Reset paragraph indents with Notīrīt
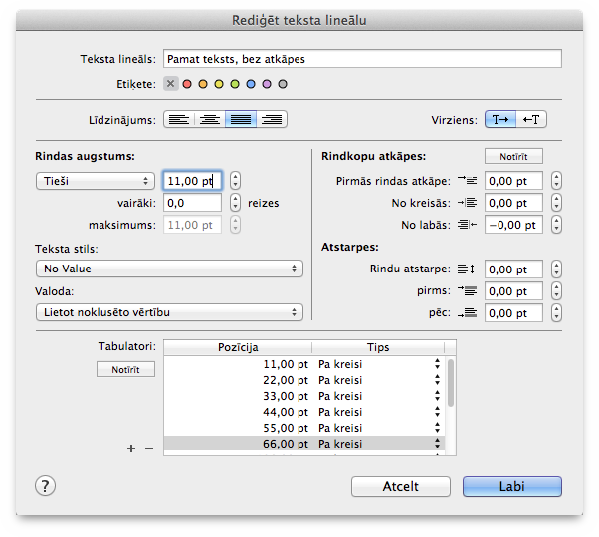Viewport: 599px width, 537px height. click(513, 156)
